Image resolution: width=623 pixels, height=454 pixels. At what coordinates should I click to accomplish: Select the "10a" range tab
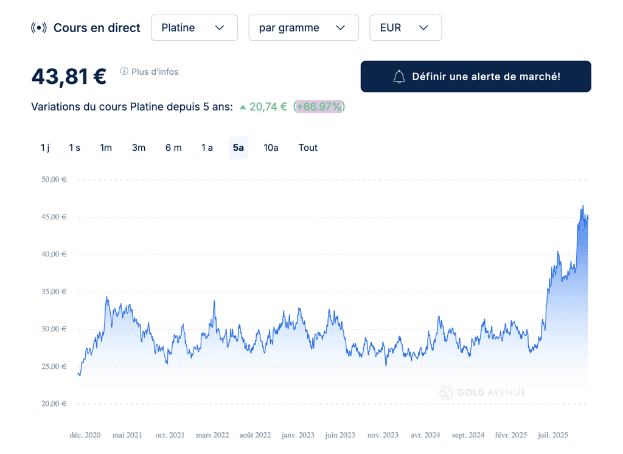click(271, 148)
